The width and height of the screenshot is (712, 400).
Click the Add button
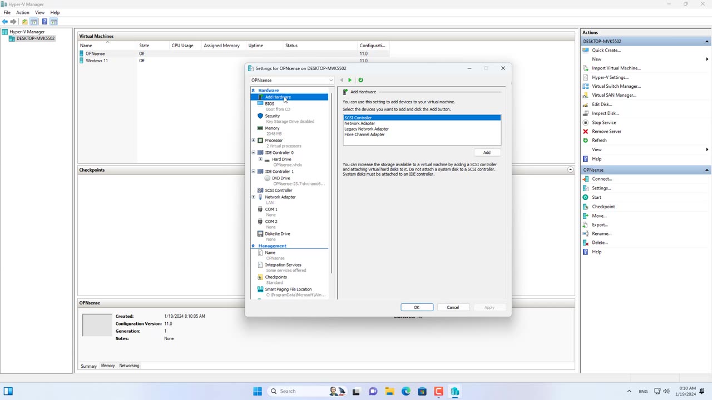coord(487,153)
